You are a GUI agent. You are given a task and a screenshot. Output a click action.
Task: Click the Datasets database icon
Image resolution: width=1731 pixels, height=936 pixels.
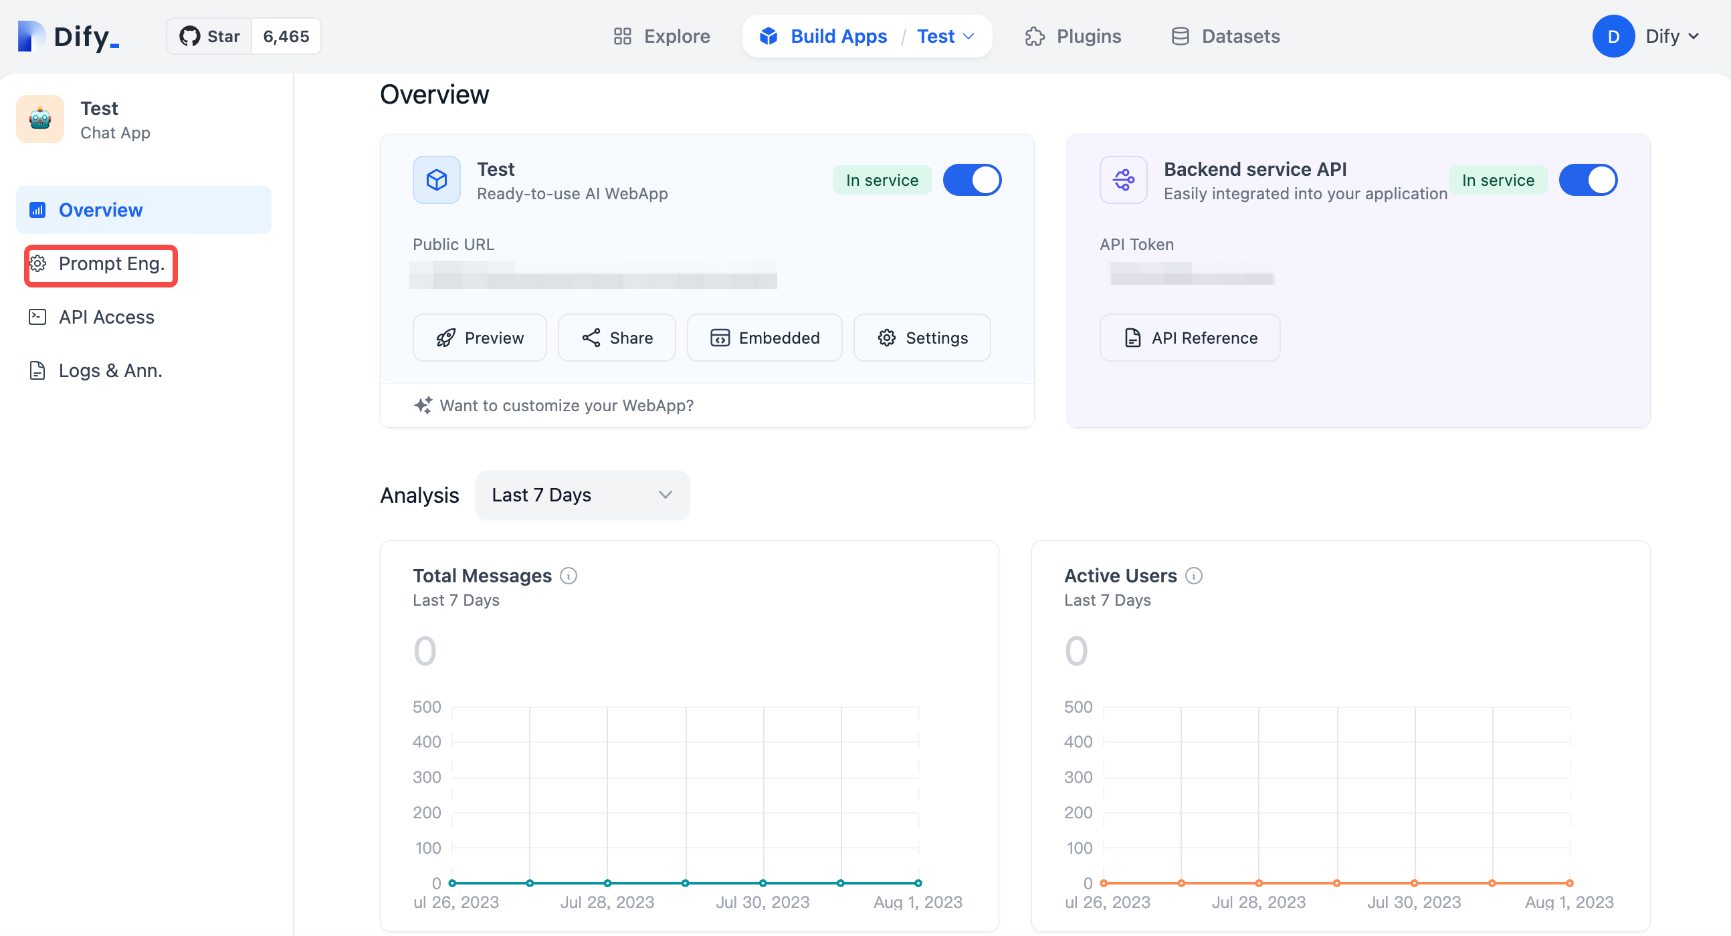click(1180, 36)
